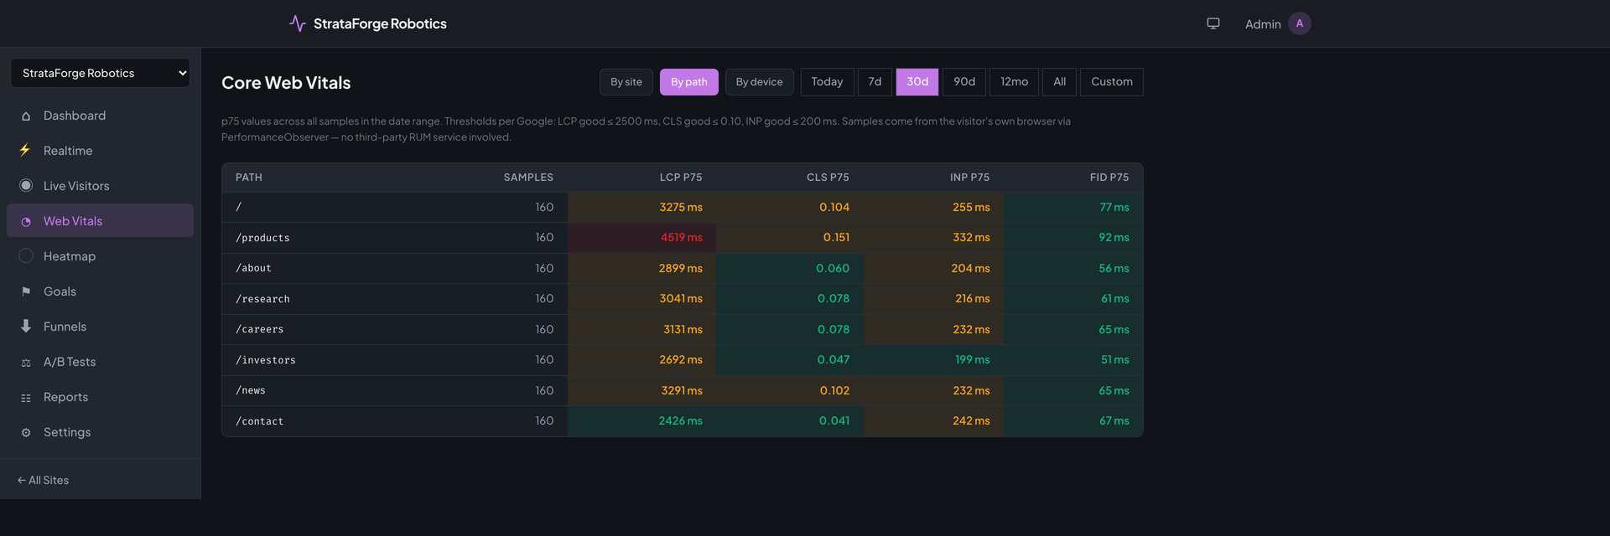Click the StrataForge Robotics pulse logo icon
Viewport: 1610px width, 536px height.
[x=297, y=23]
